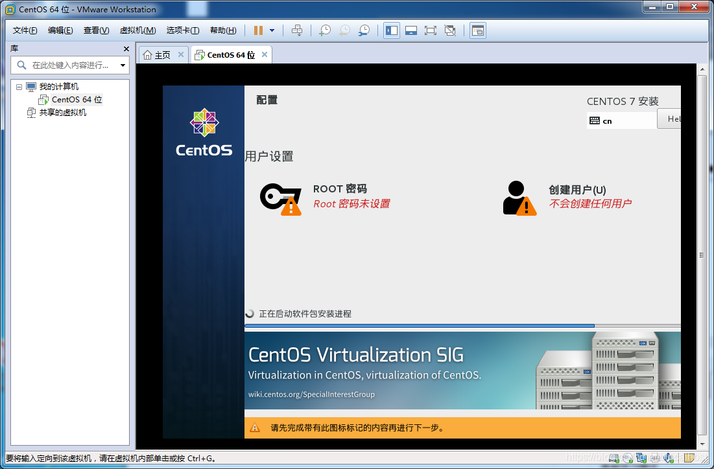Screen dimensions: 714x469
Task: Open the message log note icon
Action: [689, 457]
